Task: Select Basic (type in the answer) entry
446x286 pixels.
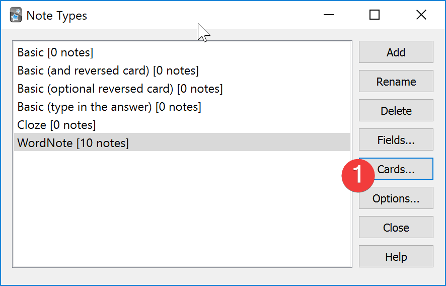Action: click(x=109, y=107)
